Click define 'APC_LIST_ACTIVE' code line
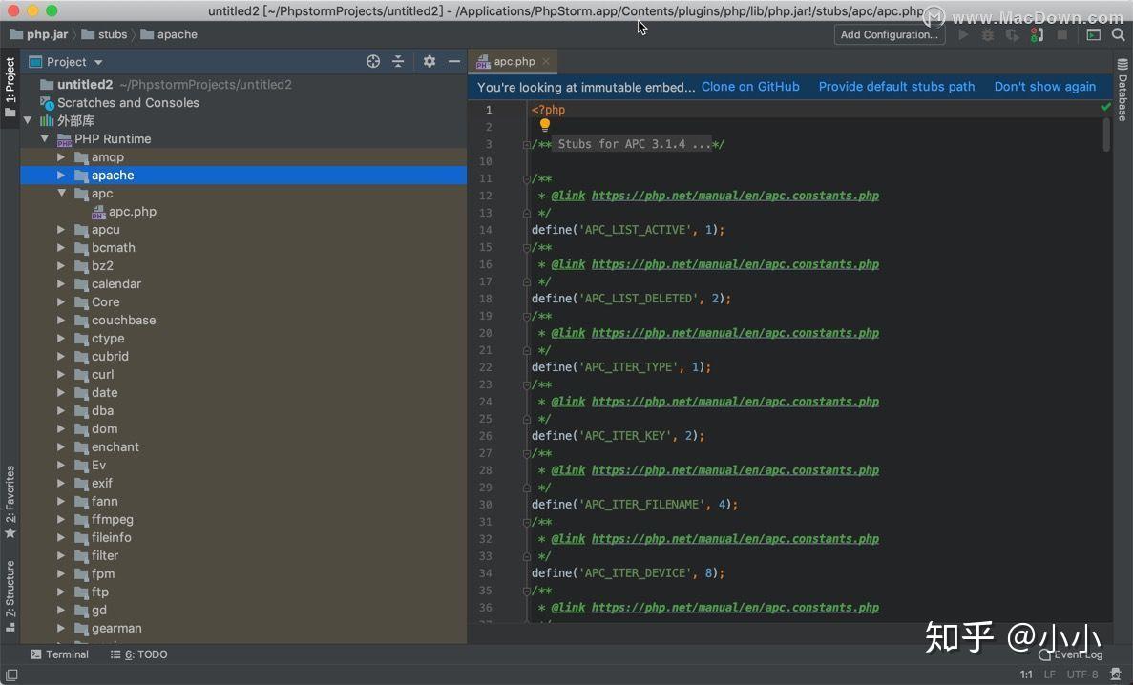This screenshot has height=685, width=1133. 628,230
